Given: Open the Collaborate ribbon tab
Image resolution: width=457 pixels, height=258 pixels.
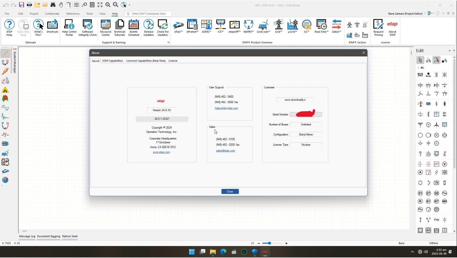Looking at the screenshot, I should pyautogui.click(x=52, y=14).
